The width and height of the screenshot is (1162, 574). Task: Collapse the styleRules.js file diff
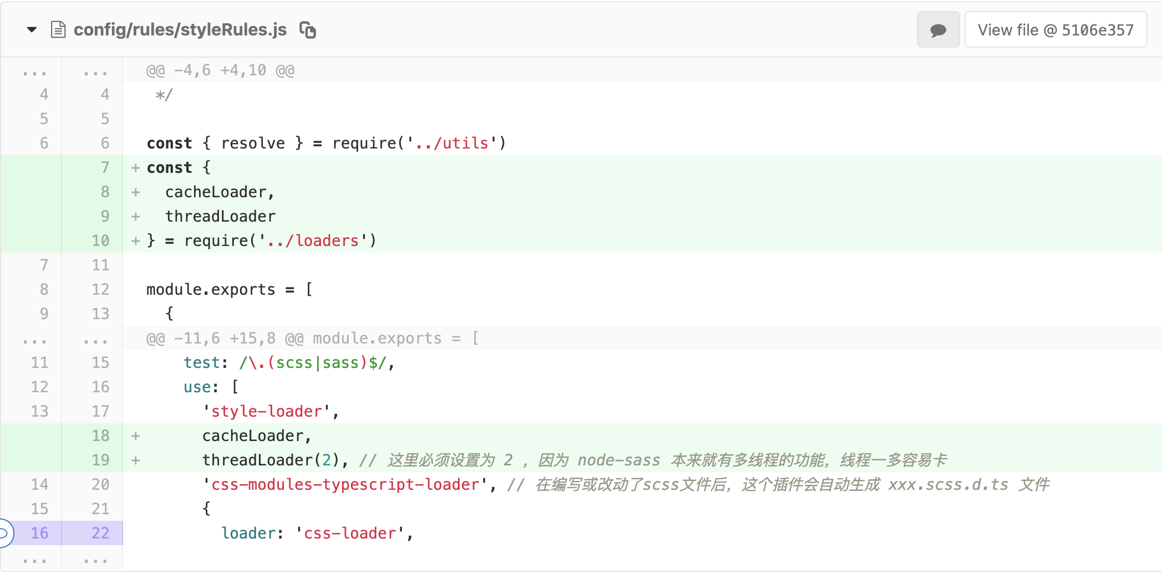coord(32,30)
